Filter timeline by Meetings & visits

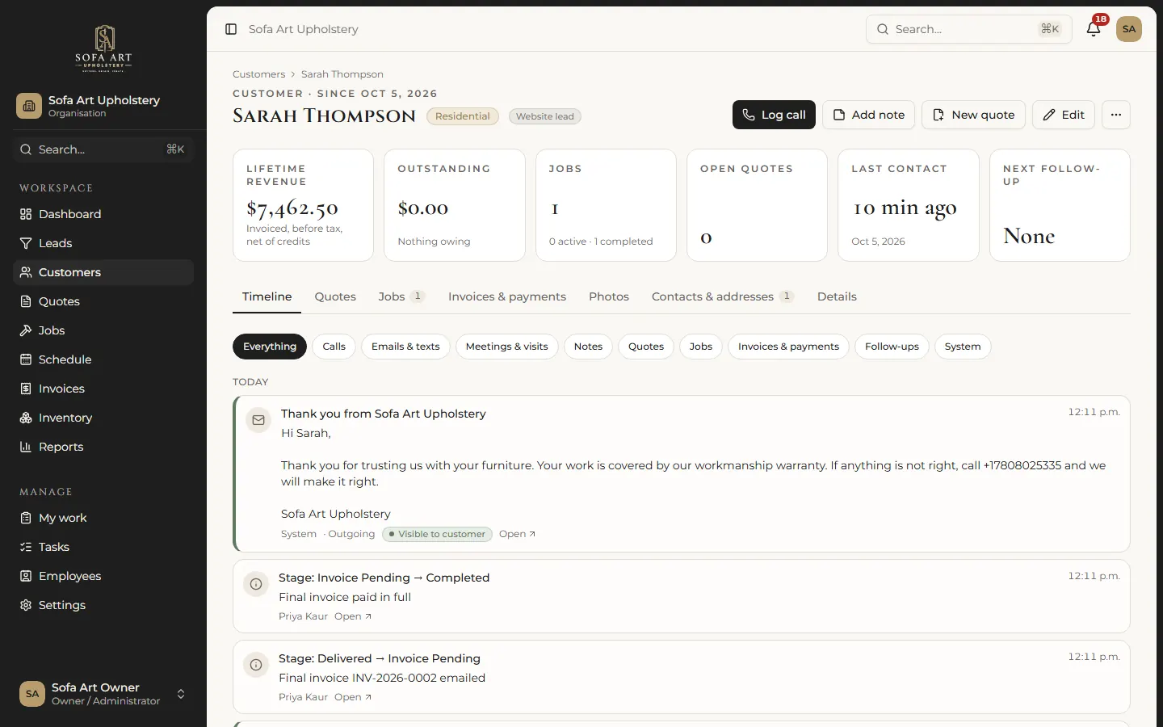point(506,347)
